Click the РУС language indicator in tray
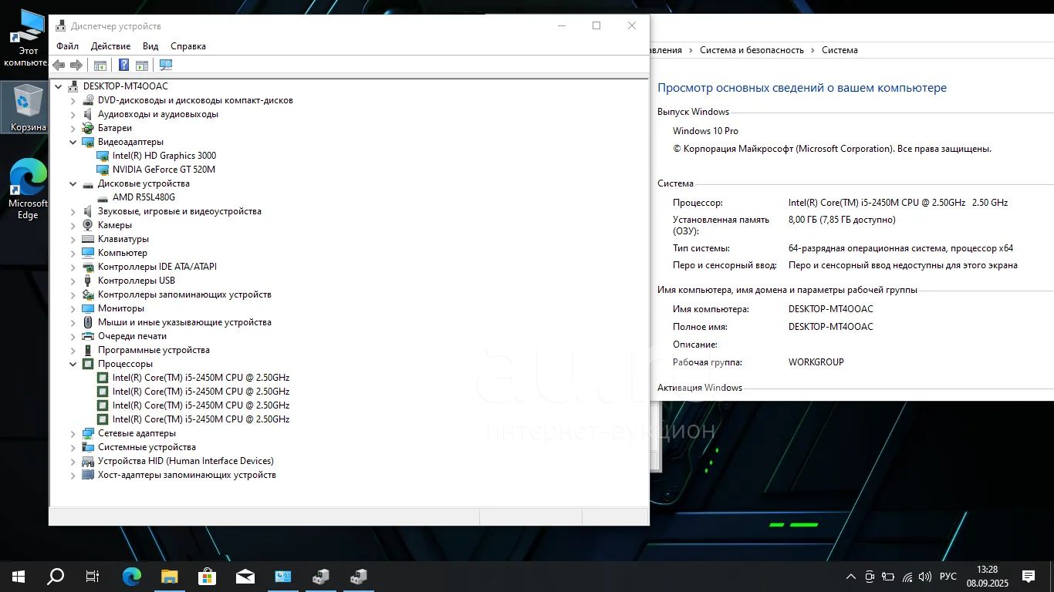Screen dimensions: 1054x592 tap(948, 577)
